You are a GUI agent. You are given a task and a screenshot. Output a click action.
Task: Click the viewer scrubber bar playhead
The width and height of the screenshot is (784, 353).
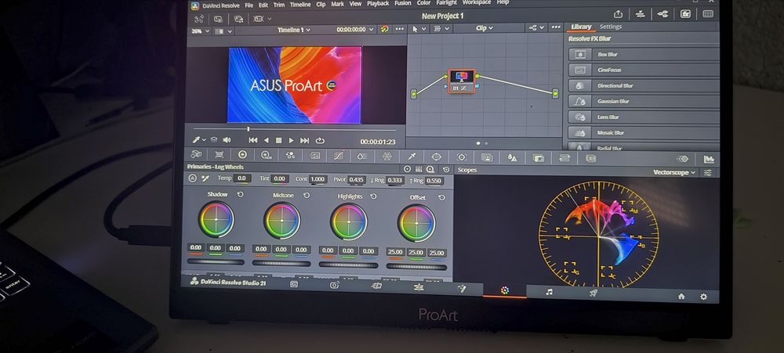248,129
